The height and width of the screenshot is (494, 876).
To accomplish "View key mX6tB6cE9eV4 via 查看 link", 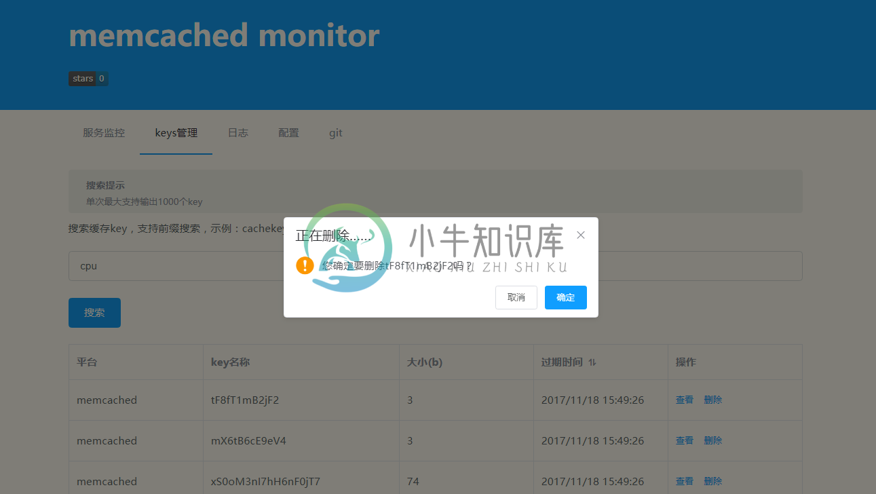I will tap(685, 441).
